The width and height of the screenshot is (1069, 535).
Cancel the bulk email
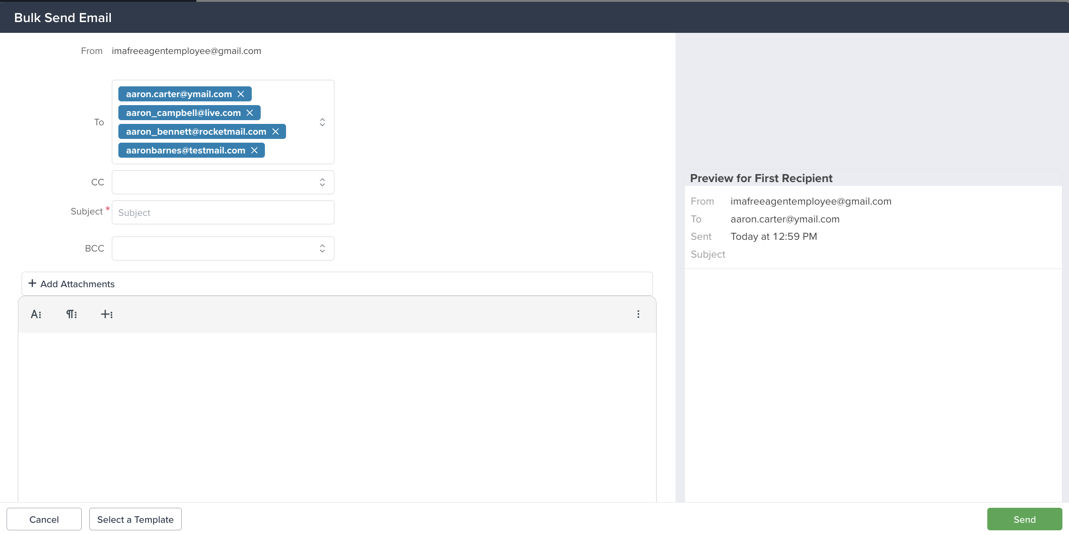click(44, 519)
